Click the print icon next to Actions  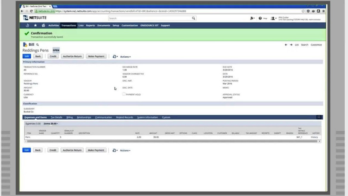pos(115,56)
